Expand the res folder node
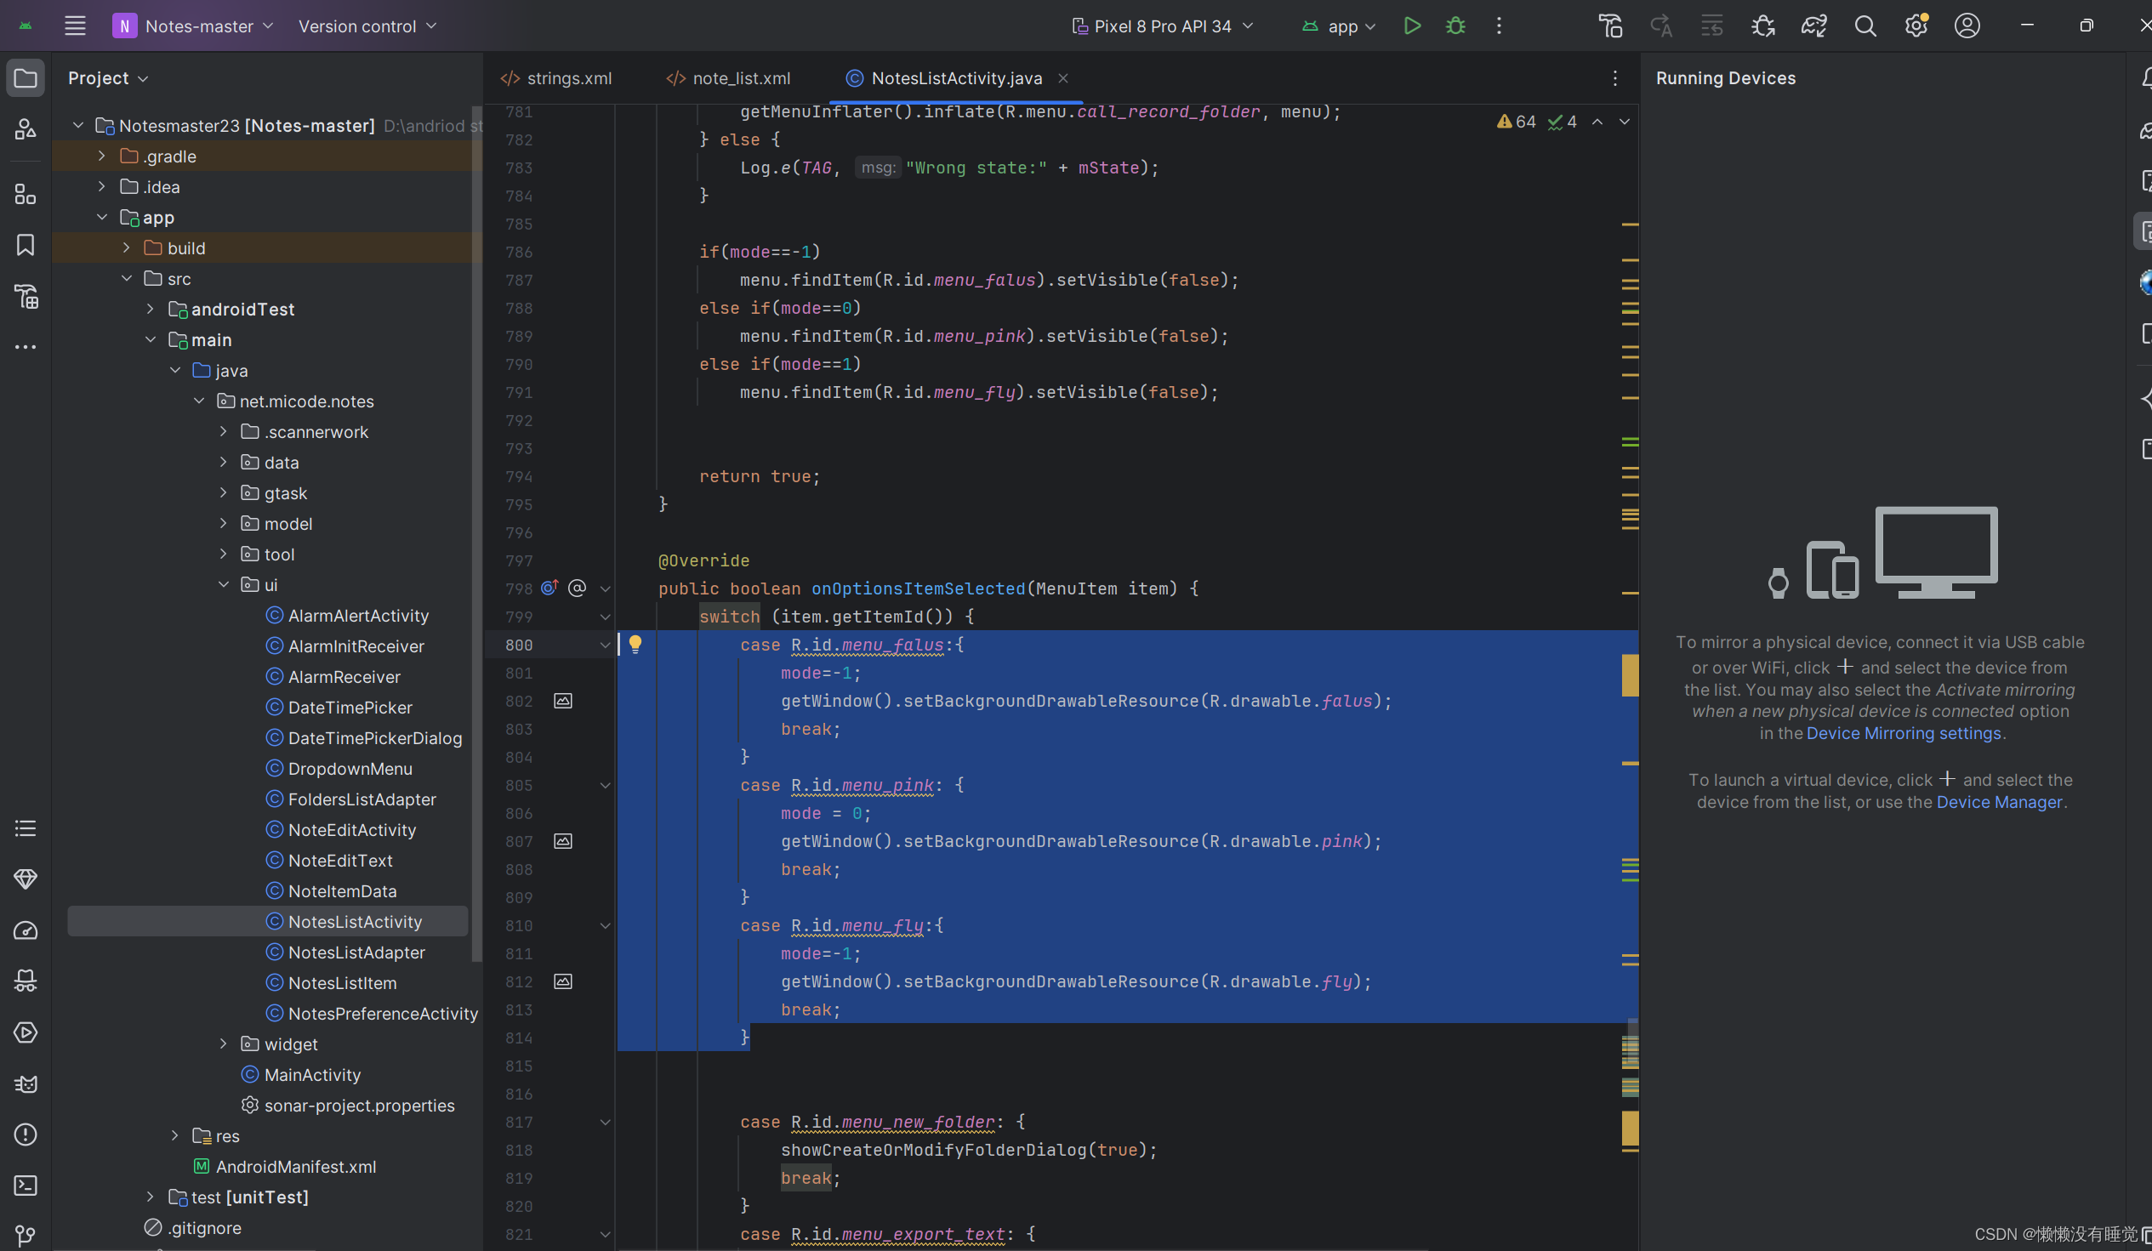2152x1251 pixels. click(174, 1134)
